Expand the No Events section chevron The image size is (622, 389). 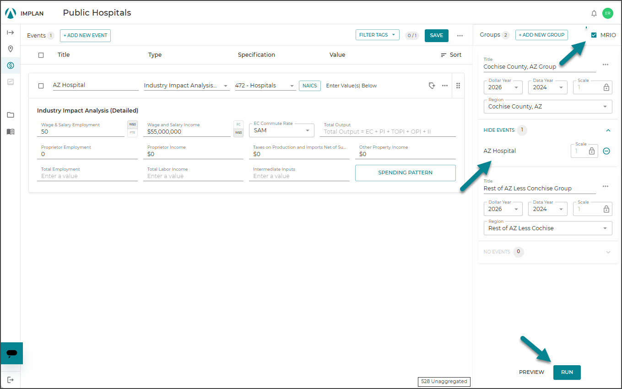click(608, 252)
